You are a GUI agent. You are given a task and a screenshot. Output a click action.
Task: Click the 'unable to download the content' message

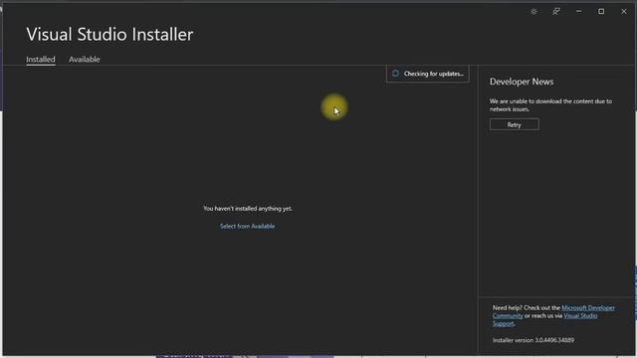pyautogui.click(x=550, y=105)
